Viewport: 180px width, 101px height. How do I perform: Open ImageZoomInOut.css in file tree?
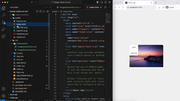27,47
